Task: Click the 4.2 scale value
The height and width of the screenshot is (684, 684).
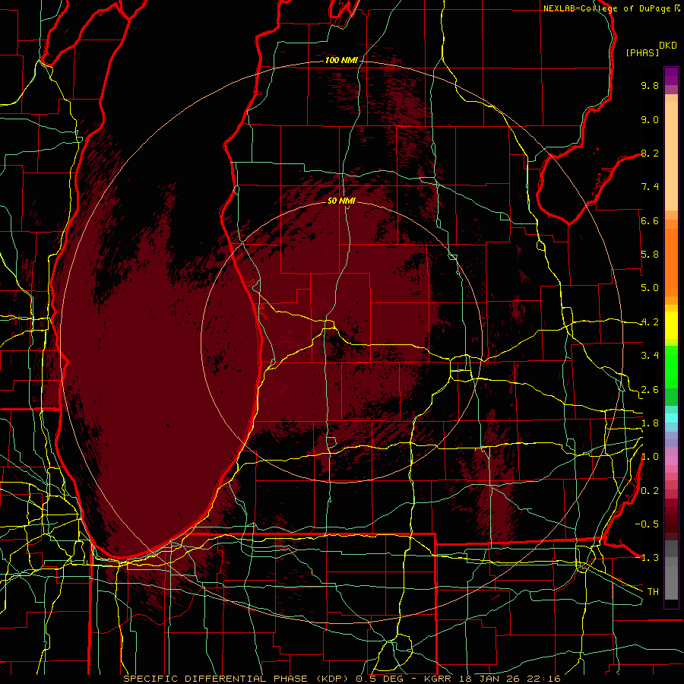Action: point(650,322)
